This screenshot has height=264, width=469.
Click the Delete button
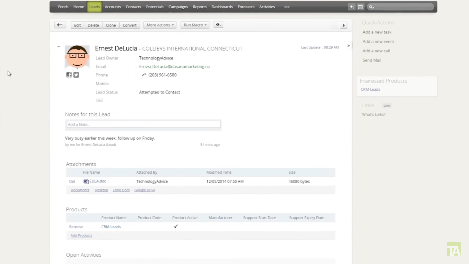[93, 25]
